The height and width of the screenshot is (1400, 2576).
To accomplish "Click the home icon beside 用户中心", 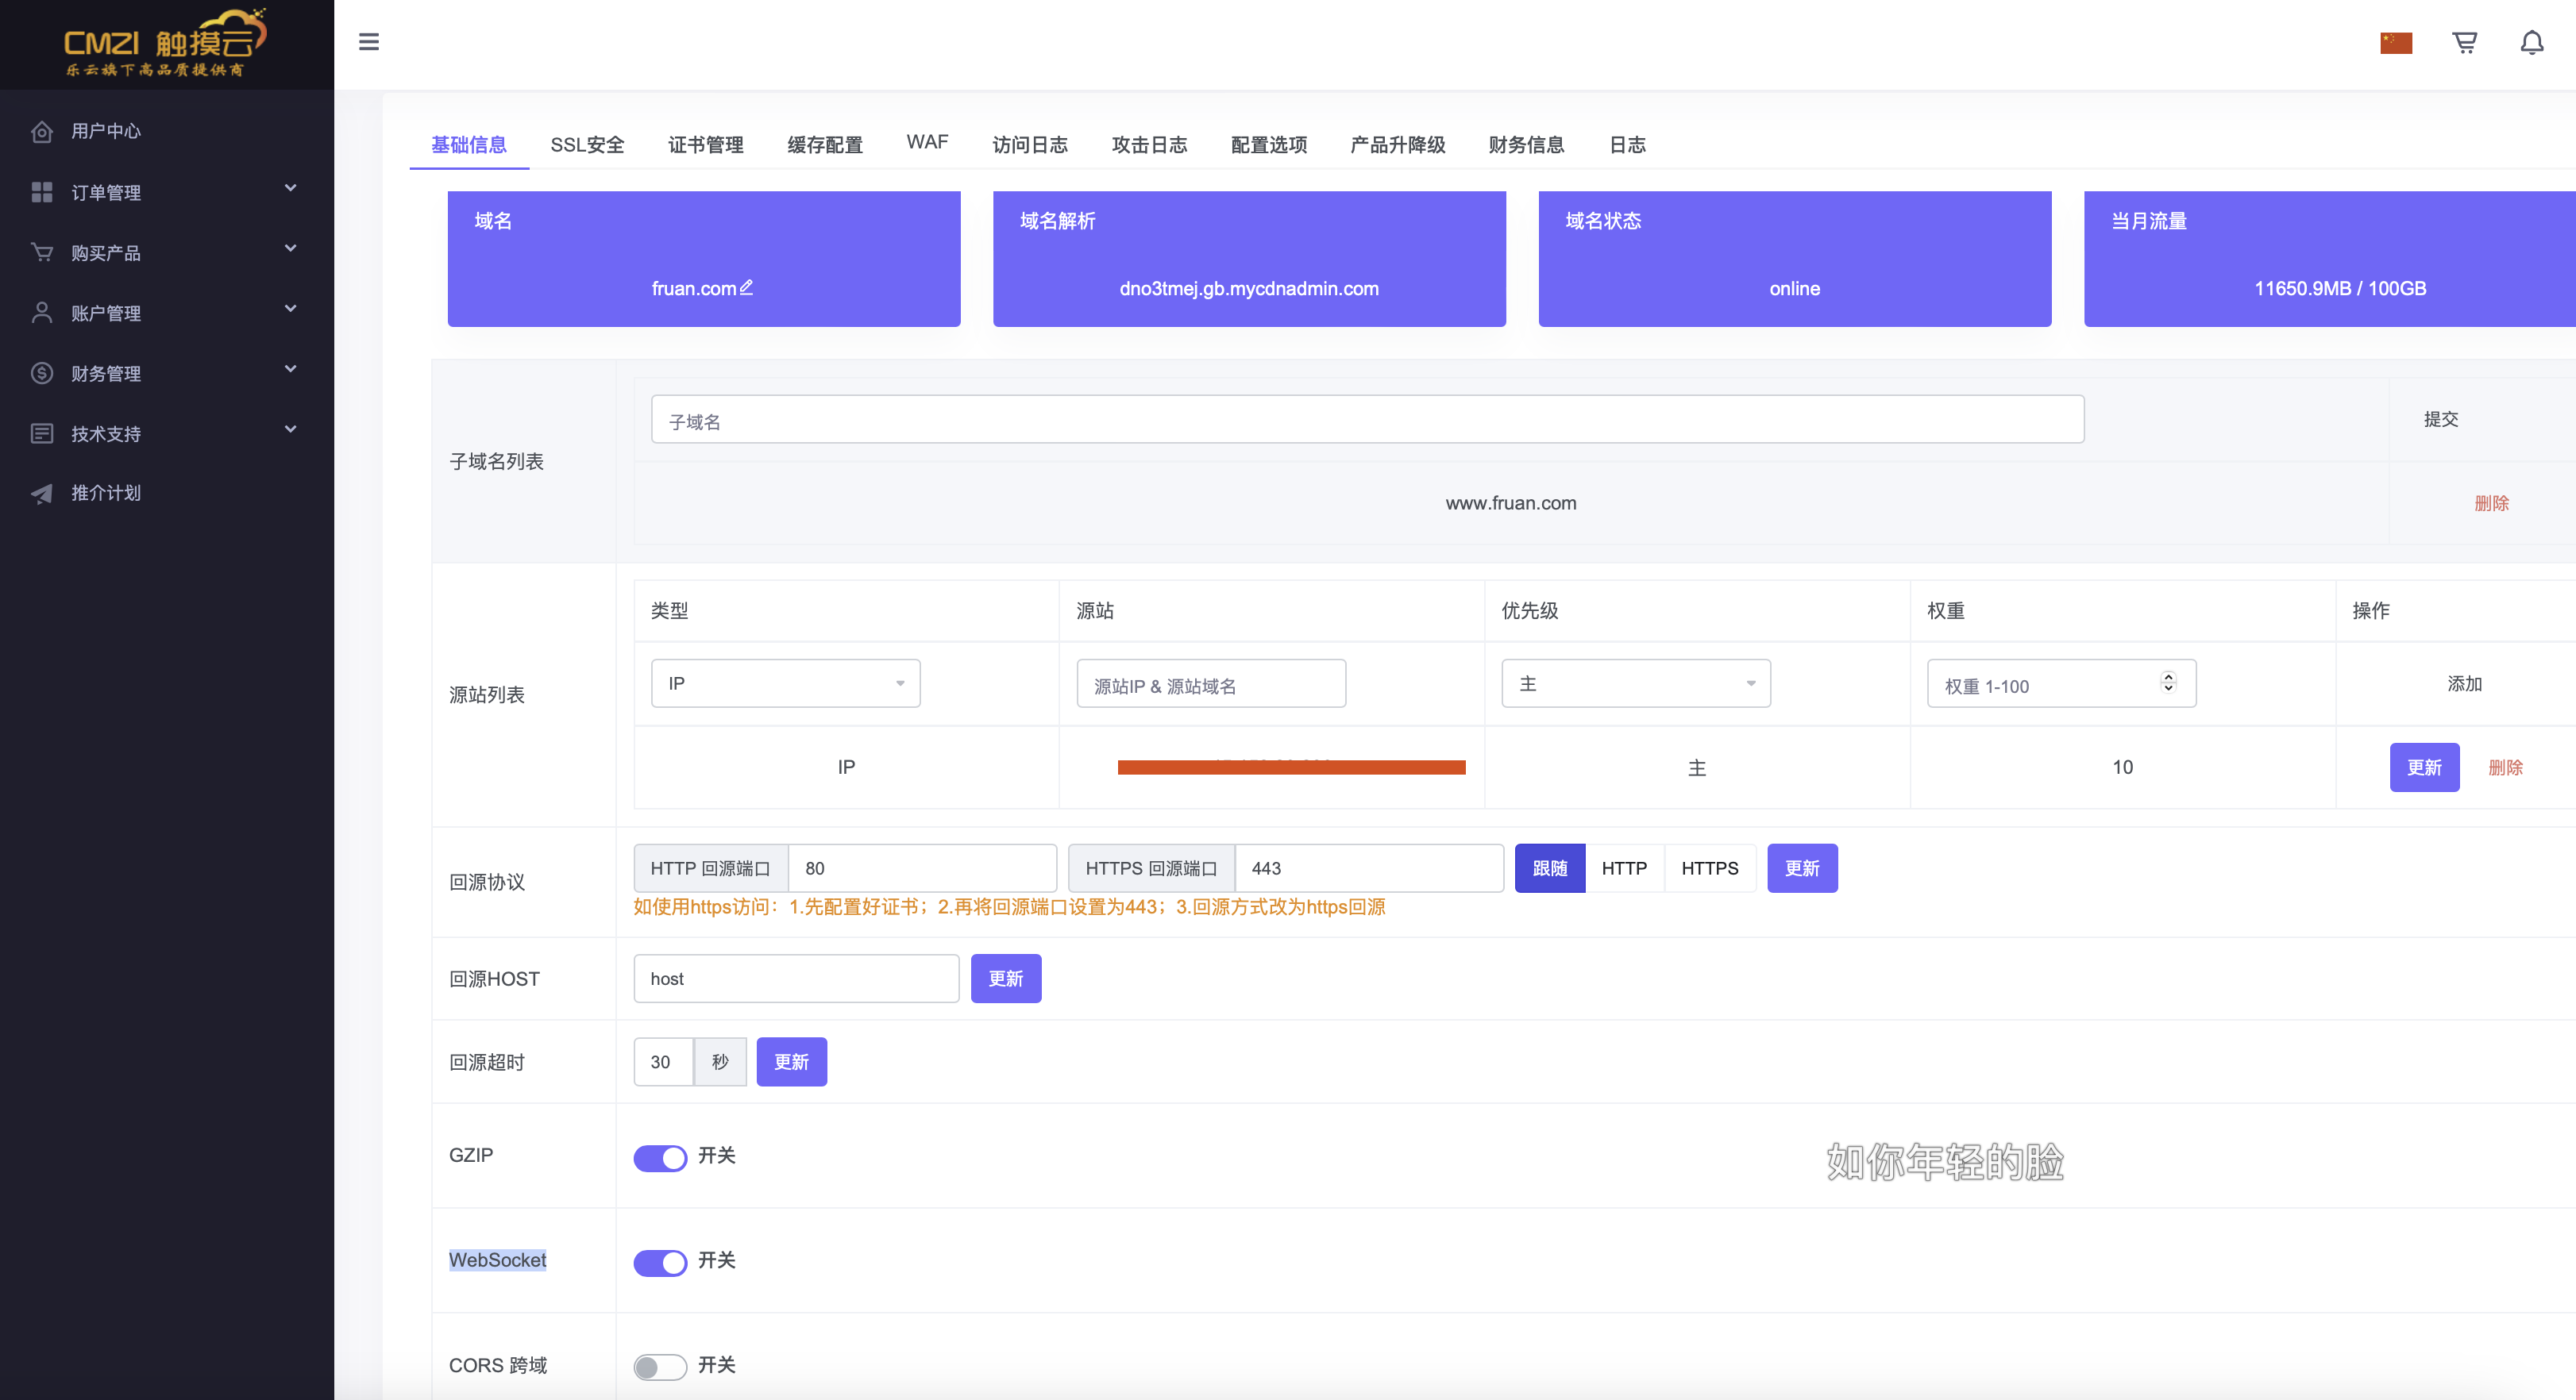I will pos(42,131).
